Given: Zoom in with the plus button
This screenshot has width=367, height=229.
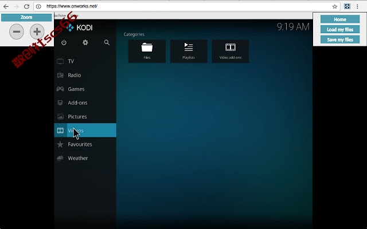Looking at the screenshot, I should [x=37, y=31].
